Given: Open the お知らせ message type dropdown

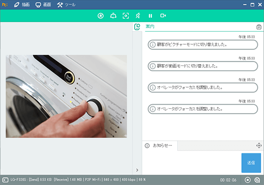Looking at the screenshot, I should click(x=160, y=145).
